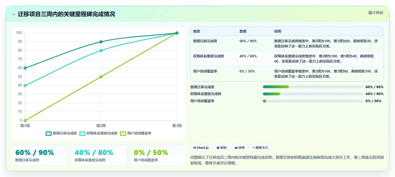Click the lightning icon beside the title

pyautogui.click(x=13, y=14)
